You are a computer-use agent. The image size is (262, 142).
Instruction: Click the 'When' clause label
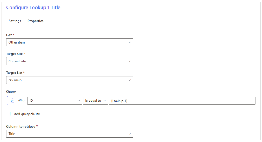[22, 101]
